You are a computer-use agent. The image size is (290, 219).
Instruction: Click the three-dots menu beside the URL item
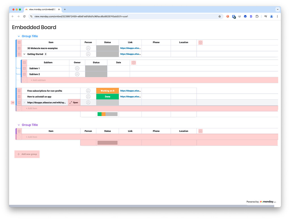[x=12, y=102]
